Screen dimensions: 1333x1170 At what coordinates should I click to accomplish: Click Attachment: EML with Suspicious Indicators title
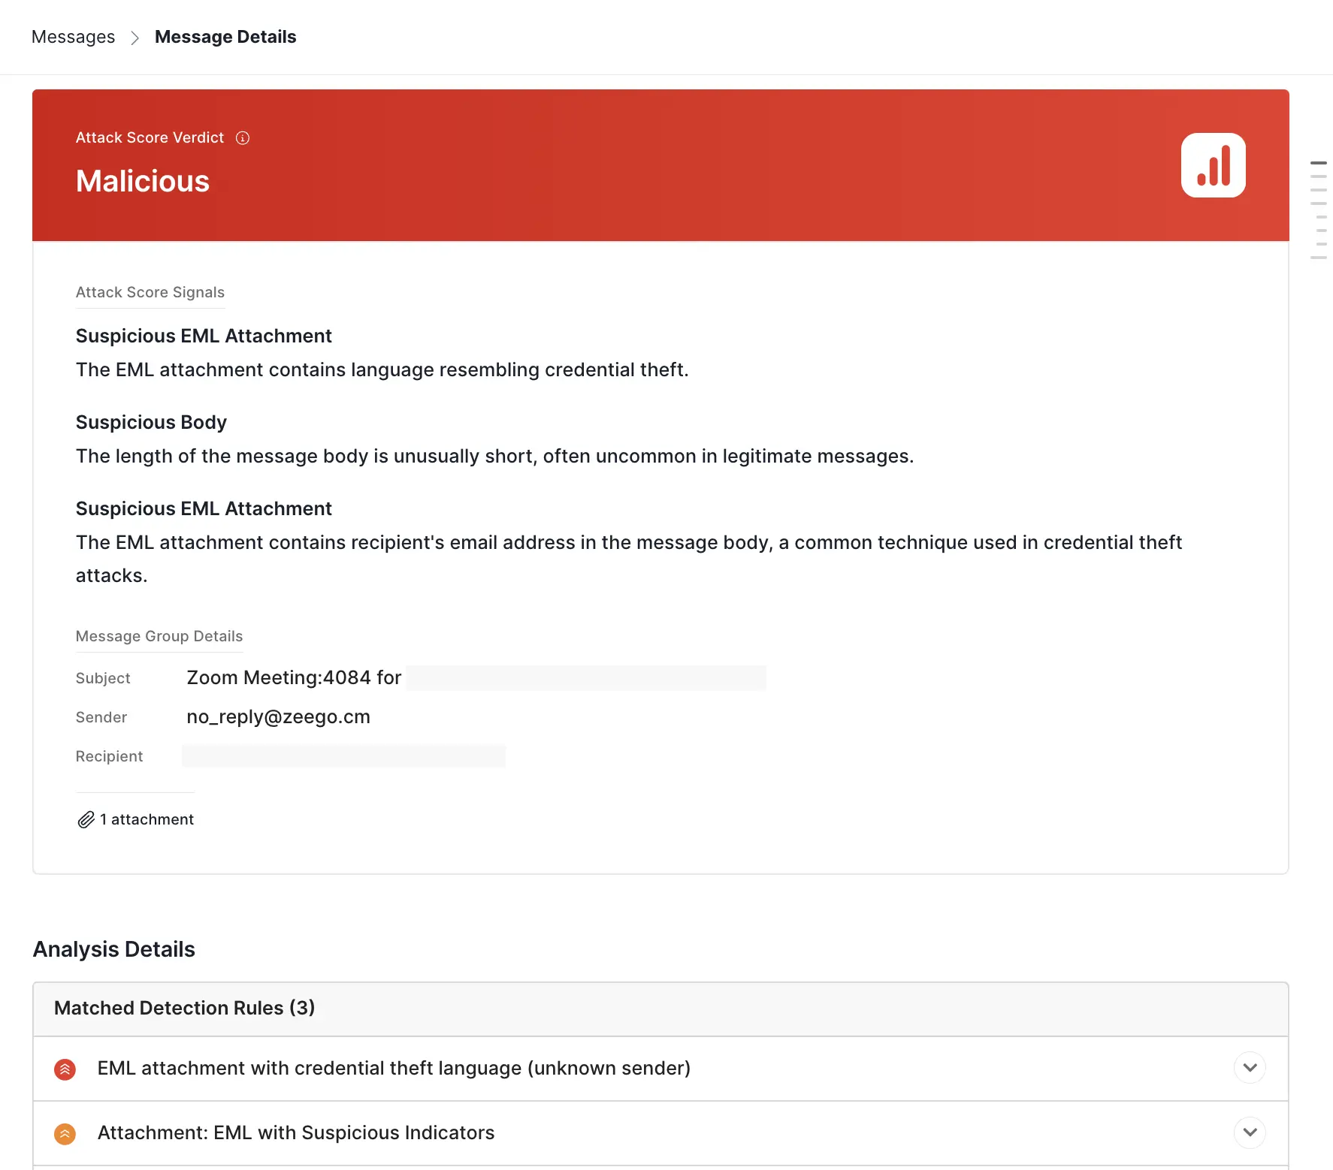click(x=296, y=1133)
